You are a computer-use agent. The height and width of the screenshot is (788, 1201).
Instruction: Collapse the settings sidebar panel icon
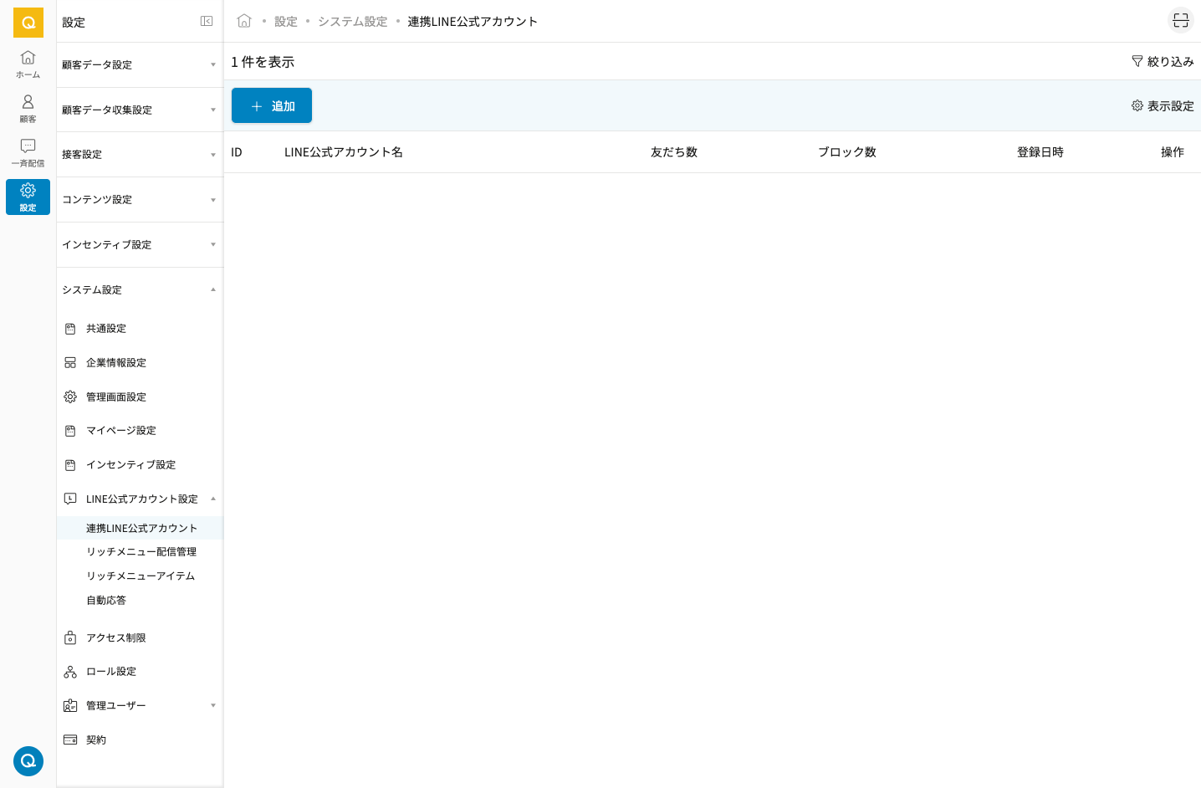[x=207, y=22]
